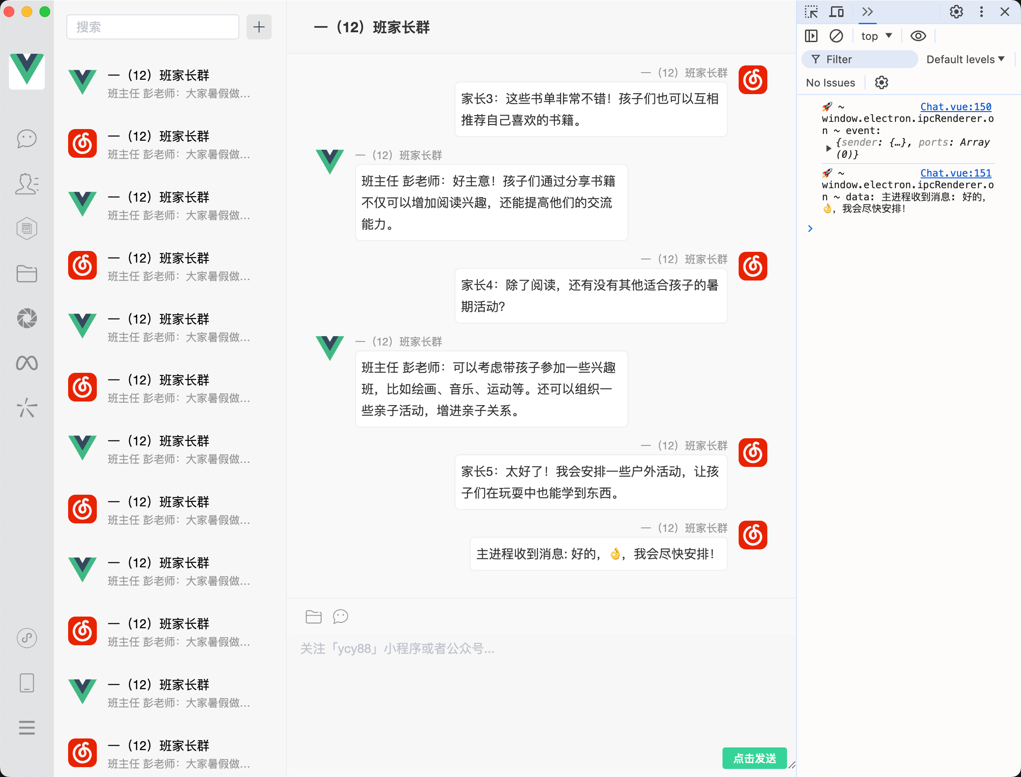Toggle the live expression eye icon

(x=918, y=36)
